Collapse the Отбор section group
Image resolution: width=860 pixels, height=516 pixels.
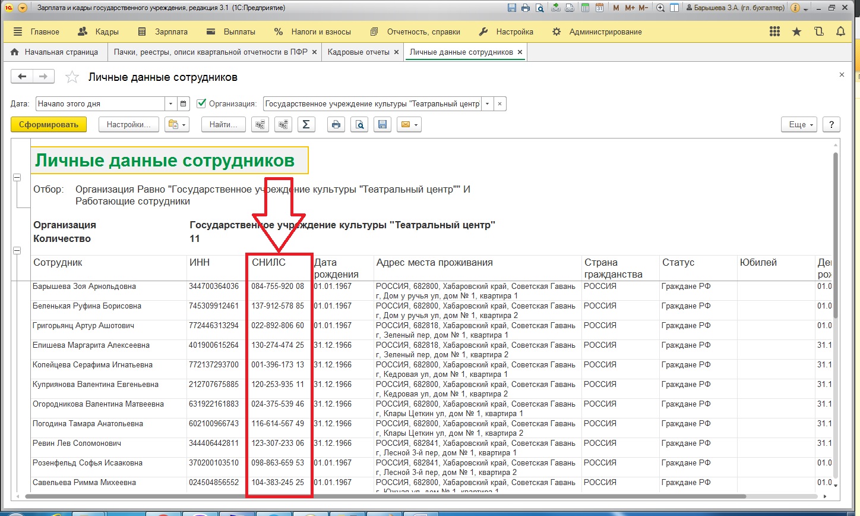coord(17,178)
